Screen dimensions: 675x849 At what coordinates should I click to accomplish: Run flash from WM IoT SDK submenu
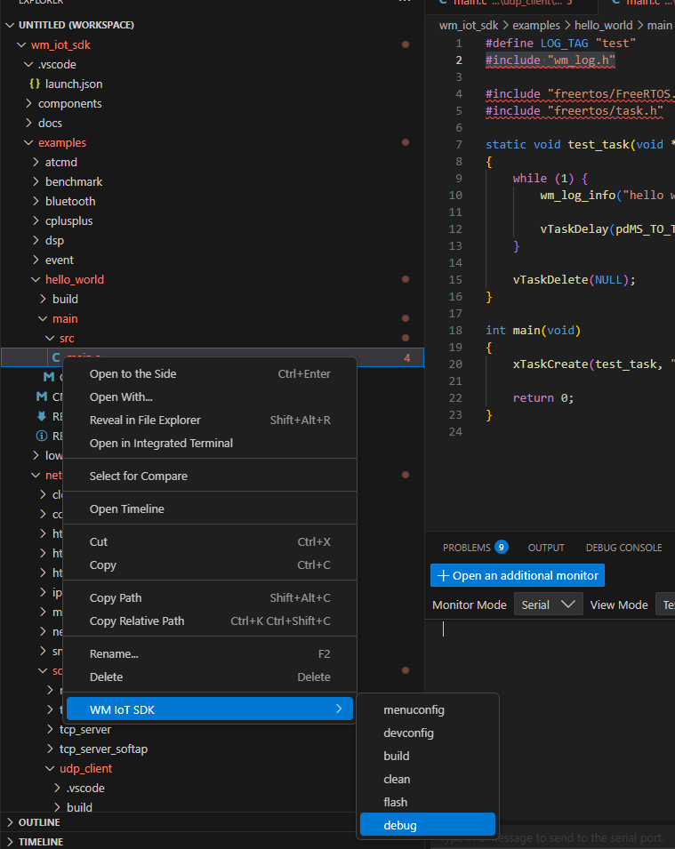point(428,803)
